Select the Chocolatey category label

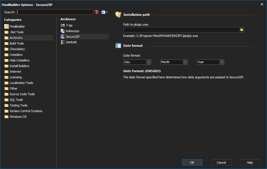pyautogui.click(x=17, y=49)
